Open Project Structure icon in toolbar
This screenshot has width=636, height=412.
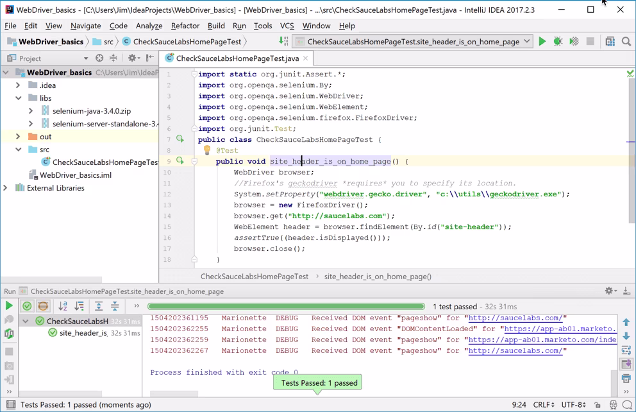coord(610,42)
